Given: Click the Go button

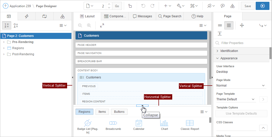Looking at the screenshot, I should coord(117,6).
